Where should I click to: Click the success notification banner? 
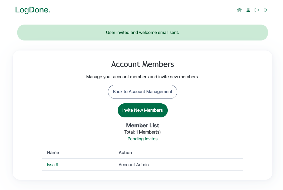[x=54, y=33]
